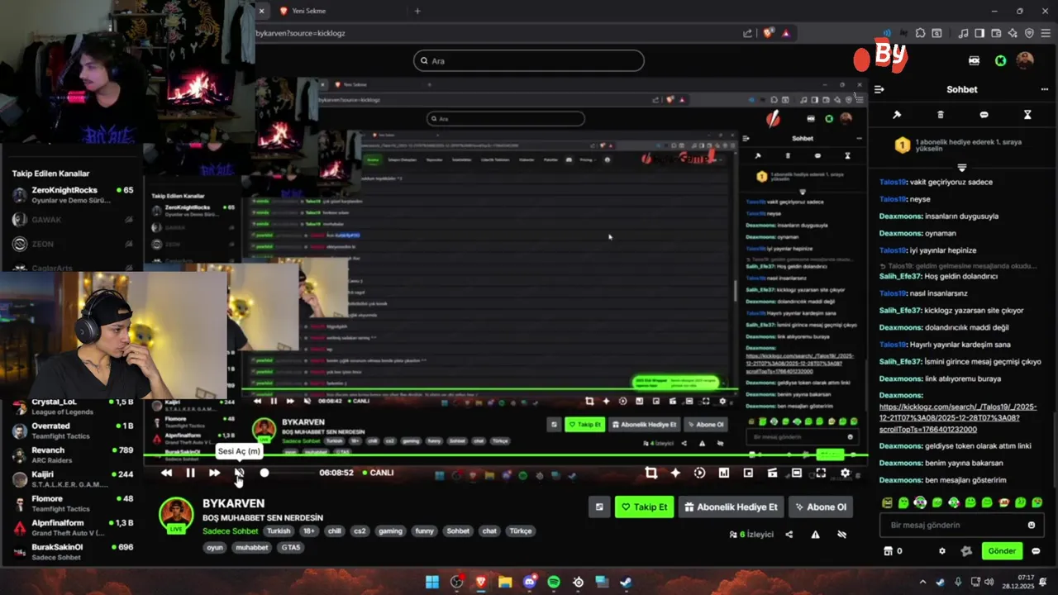Collapse the chat panel with arrow icon
Viewport: 1058px width, 595px height.
[879, 89]
